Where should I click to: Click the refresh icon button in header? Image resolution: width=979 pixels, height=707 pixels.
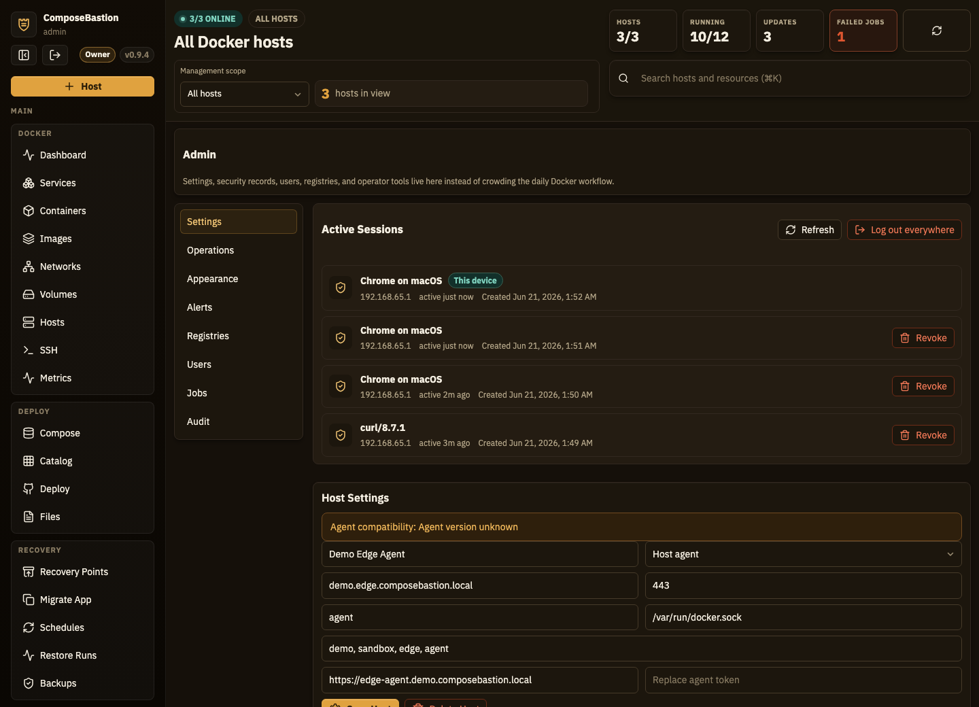pos(936,31)
